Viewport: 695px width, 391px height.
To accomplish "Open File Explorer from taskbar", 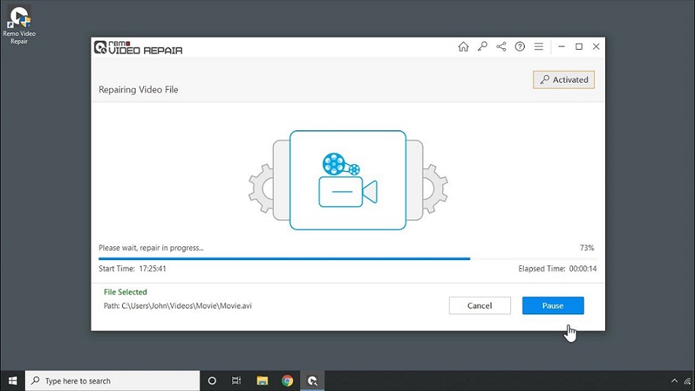I will (262, 380).
